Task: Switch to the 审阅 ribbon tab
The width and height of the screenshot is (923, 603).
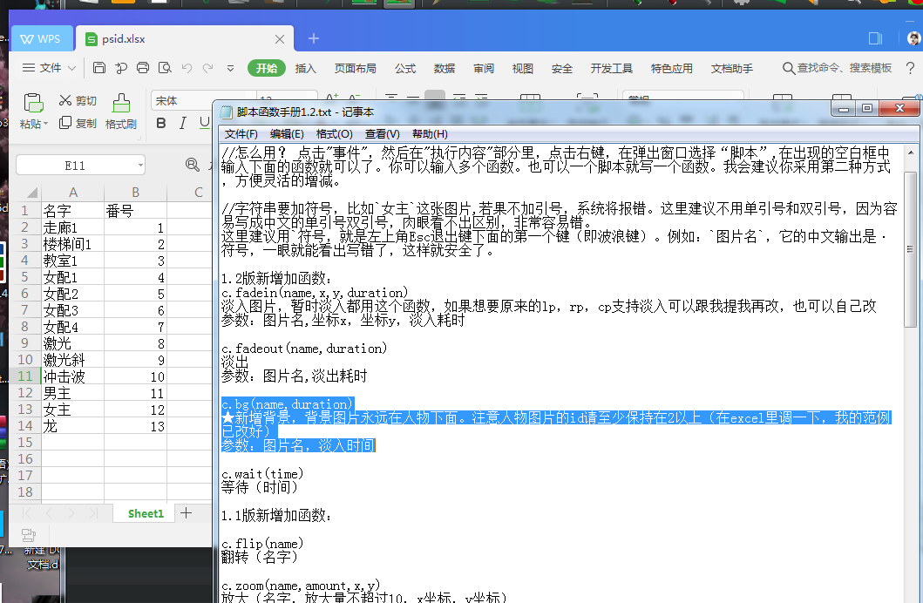Action: tap(484, 68)
